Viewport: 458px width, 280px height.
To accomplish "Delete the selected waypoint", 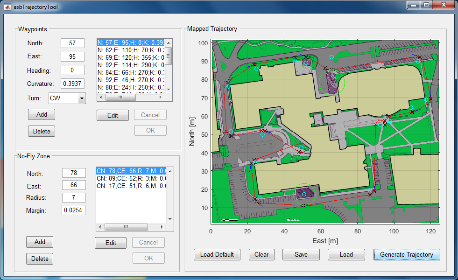I will tap(42, 132).
